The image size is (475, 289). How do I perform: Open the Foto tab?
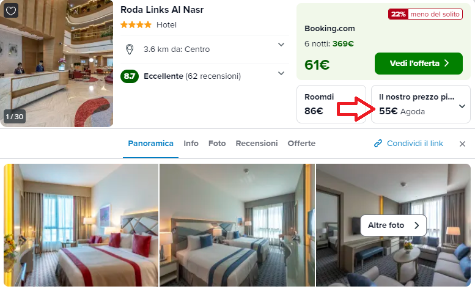(x=217, y=144)
